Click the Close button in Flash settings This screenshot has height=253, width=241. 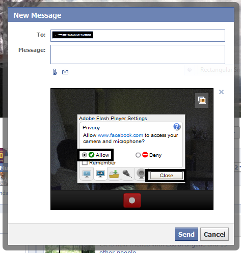point(167,176)
